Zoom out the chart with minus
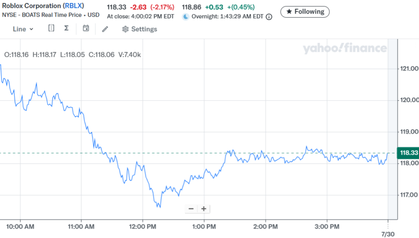 [191, 209]
